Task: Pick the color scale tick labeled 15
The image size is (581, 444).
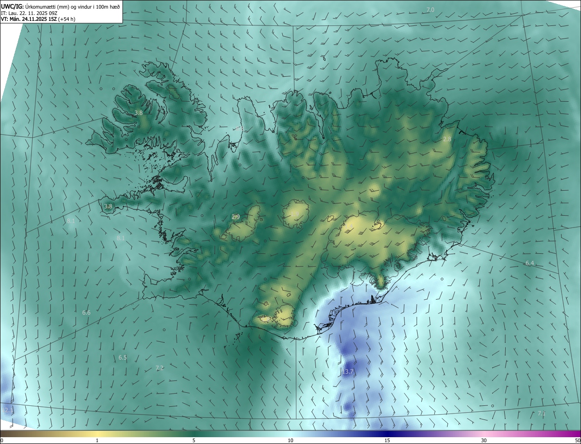Action: pos(387,440)
